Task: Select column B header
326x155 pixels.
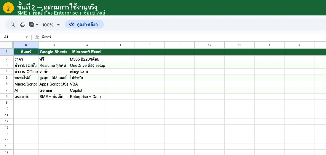Action: [x=54, y=45]
